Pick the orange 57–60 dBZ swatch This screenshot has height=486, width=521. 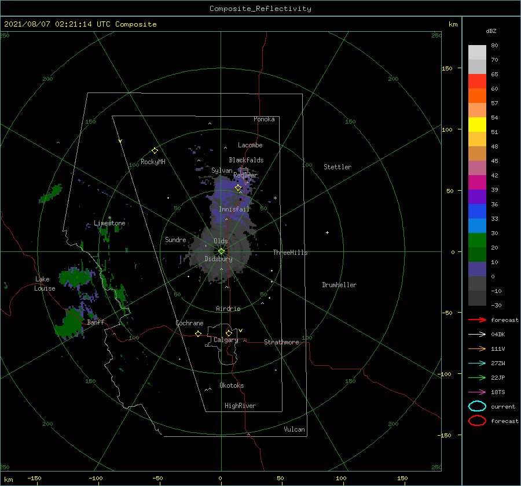pos(477,95)
